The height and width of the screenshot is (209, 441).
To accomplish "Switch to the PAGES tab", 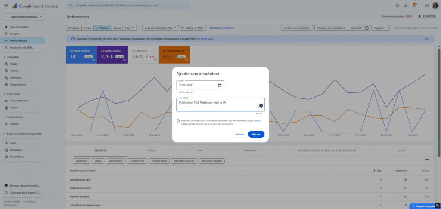I will (151, 151).
